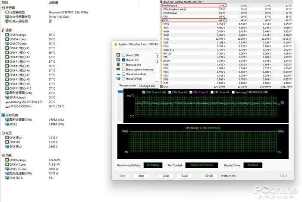Click the chip icon beside Stress cache
The width and height of the screenshot is (302, 202).
pos(118,64)
